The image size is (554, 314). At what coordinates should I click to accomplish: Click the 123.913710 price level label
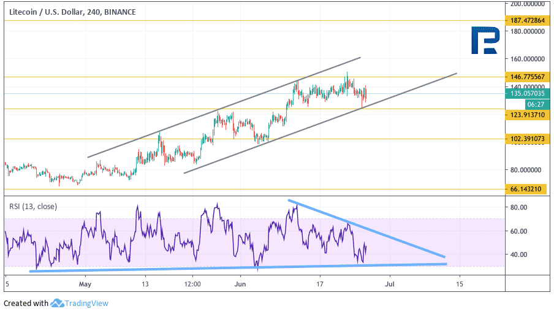(527, 115)
